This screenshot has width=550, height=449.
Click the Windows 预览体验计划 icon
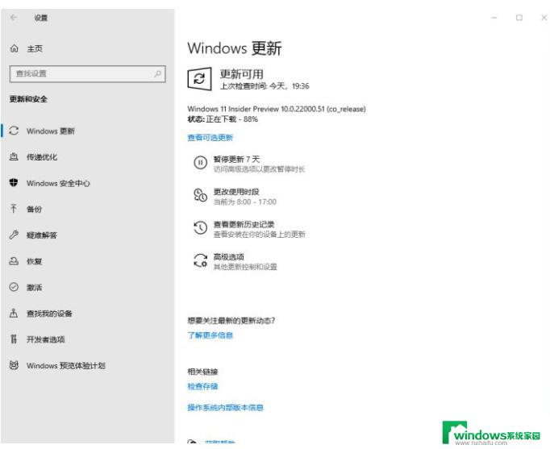point(14,365)
